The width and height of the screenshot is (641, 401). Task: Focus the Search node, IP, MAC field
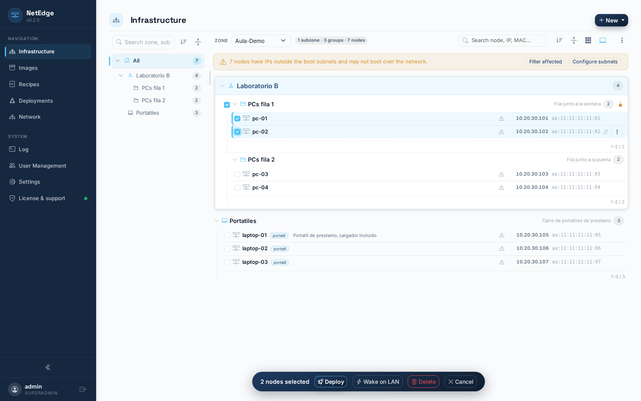pos(502,40)
